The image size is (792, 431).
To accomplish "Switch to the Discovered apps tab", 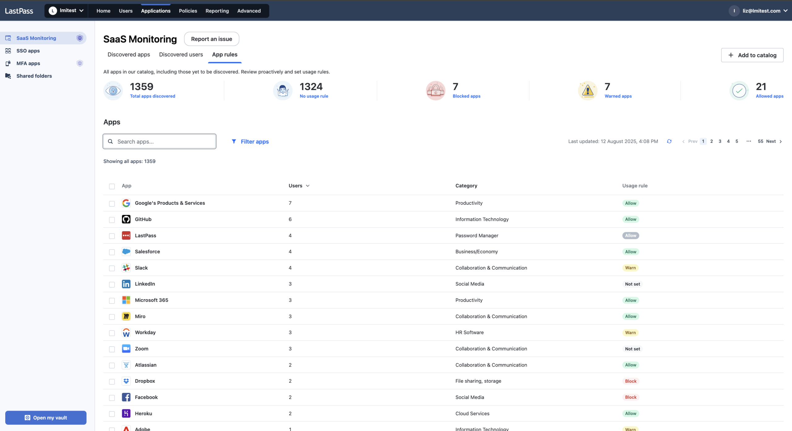I will pos(129,54).
